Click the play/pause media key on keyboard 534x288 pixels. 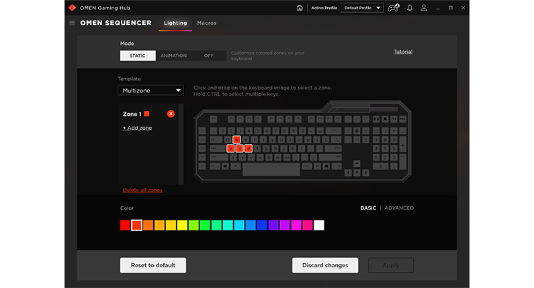[376, 119]
